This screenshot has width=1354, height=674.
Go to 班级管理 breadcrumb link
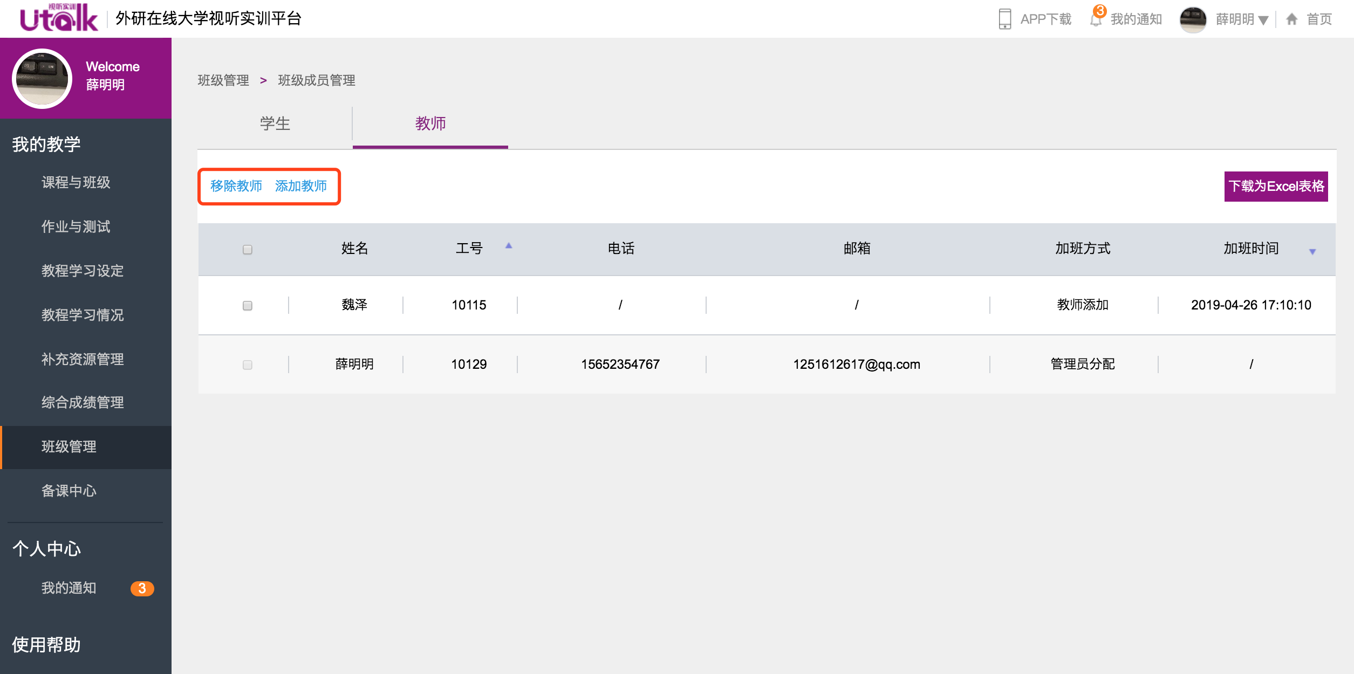(223, 80)
